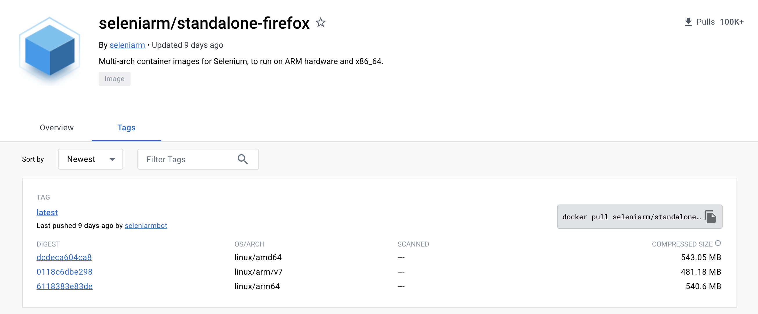
Task: Open digest 0118c6dbe298
Action: (64, 272)
